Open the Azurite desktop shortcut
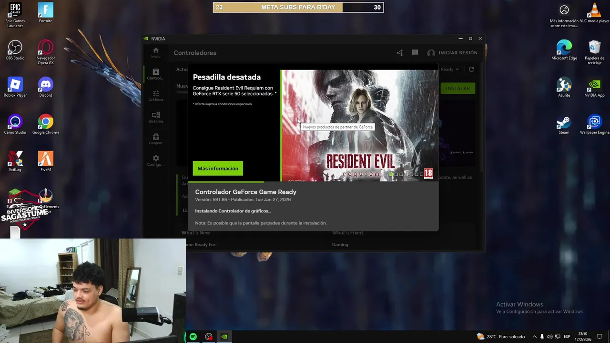Viewport: 610px width, 343px height. pyautogui.click(x=564, y=87)
